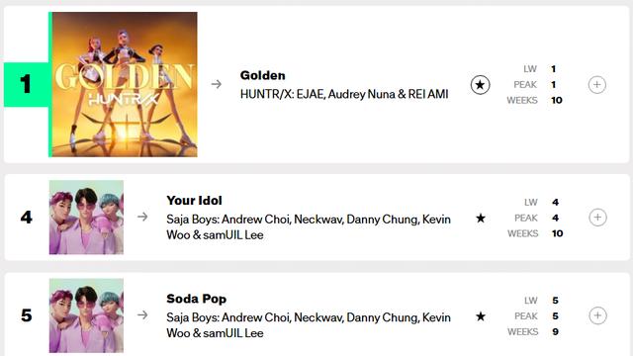This screenshot has height=356, width=633.
Task: Click the arrow icon next to Soda Pop
Action: coord(142,314)
